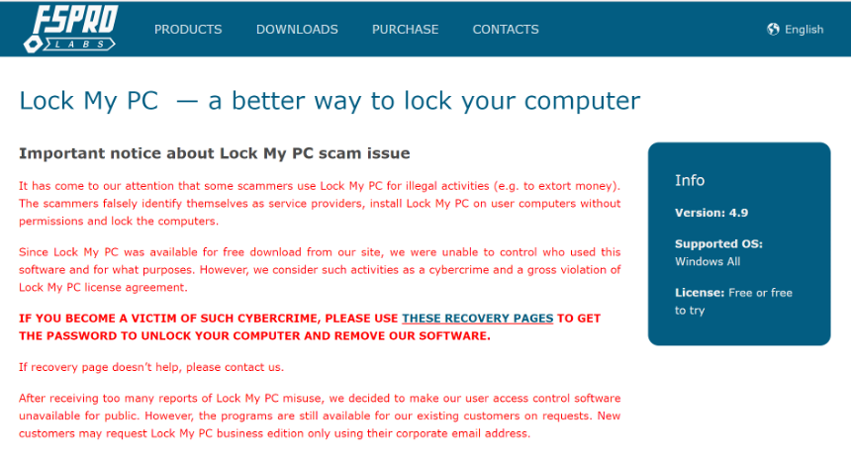Follow the THESE RECOVERY PAGES link
Image resolution: width=851 pixels, height=461 pixels.
tap(478, 319)
